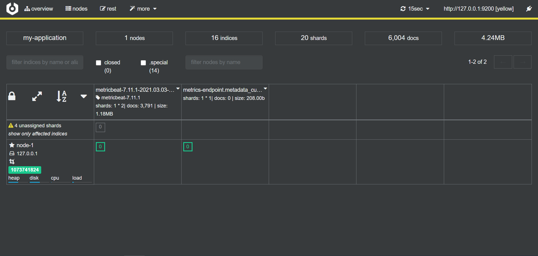The height and width of the screenshot is (256, 538).
Task: Open the rest menu item
Action: tap(108, 9)
